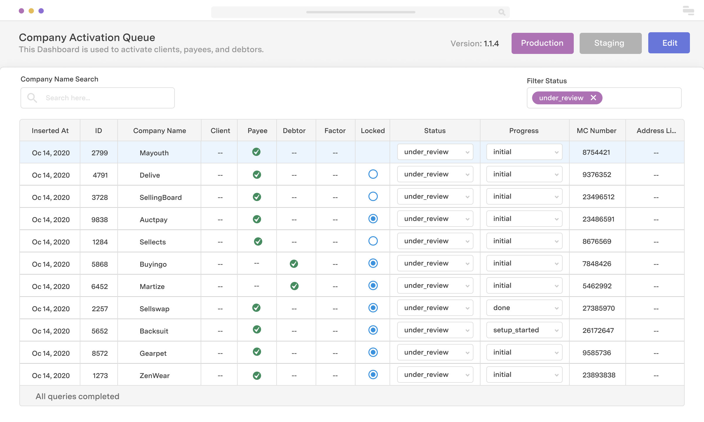Select the Locked radio button for Auctpay
The height and width of the screenshot is (422, 704).
(x=373, y=219)
